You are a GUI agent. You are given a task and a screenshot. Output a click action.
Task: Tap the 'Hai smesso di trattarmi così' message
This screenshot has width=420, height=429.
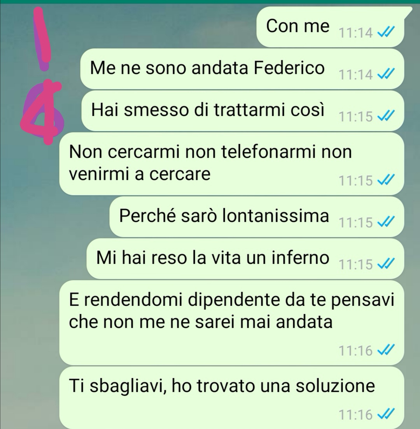243,111
